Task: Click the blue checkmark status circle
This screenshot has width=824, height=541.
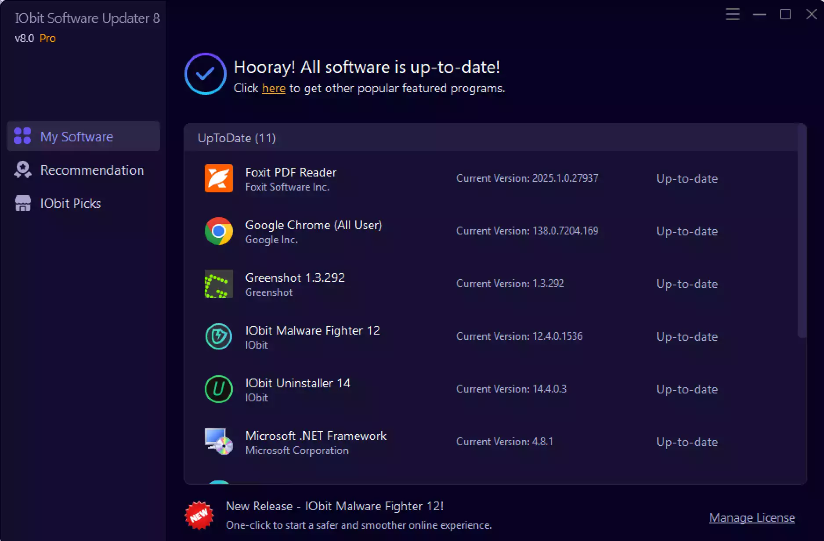Action: click(x=205, y=74)
